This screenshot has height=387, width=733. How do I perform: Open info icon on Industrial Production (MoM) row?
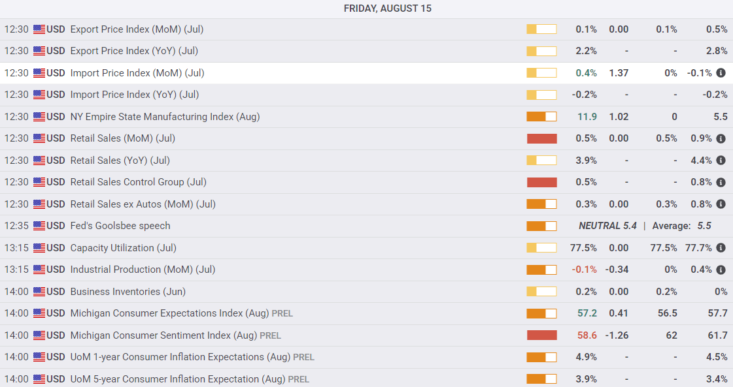tap(721, 270)
